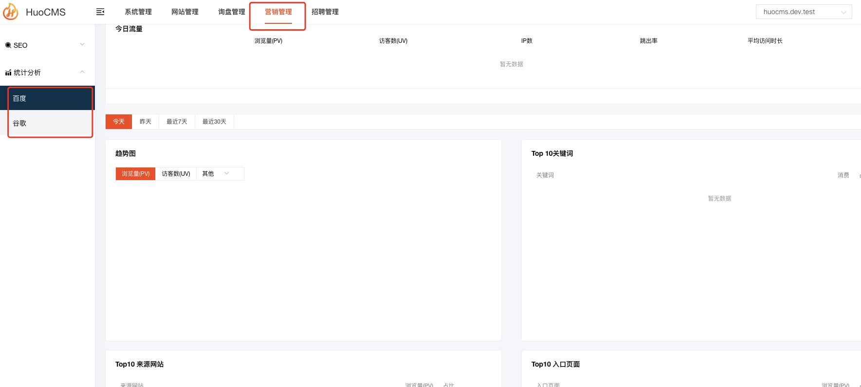Select the 营销管理 top menu

point(278,12)
